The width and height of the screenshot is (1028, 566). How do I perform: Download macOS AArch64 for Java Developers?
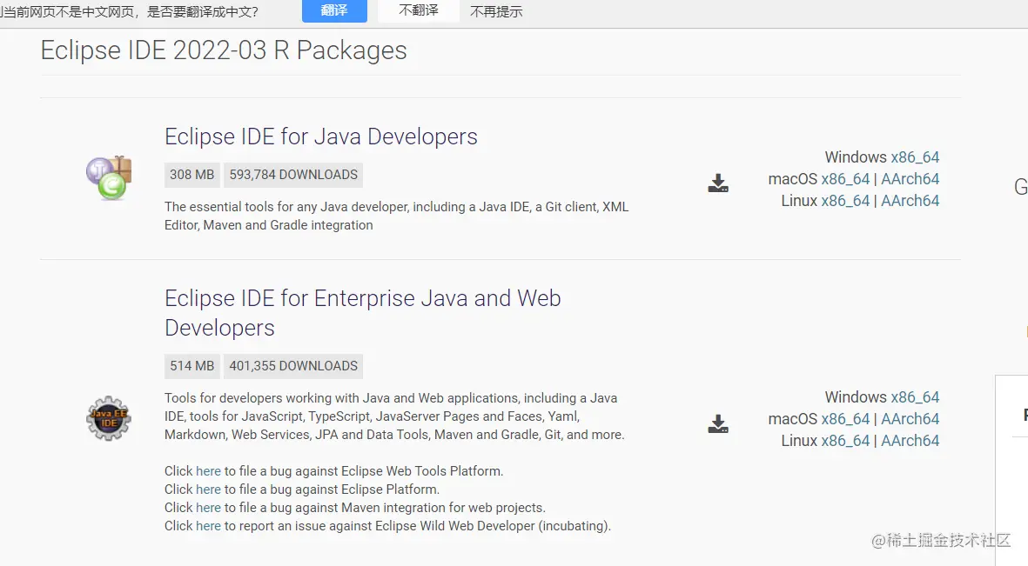tap(910, 179)
